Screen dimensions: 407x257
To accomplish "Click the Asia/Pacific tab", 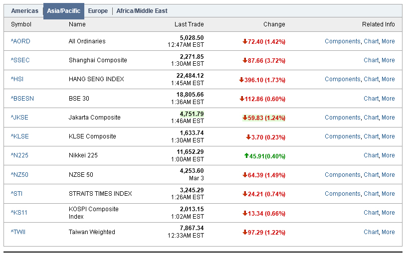I will coord(63,11).
